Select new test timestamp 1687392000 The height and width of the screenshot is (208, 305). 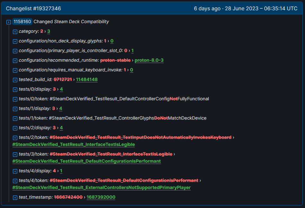tap(101, 197)
